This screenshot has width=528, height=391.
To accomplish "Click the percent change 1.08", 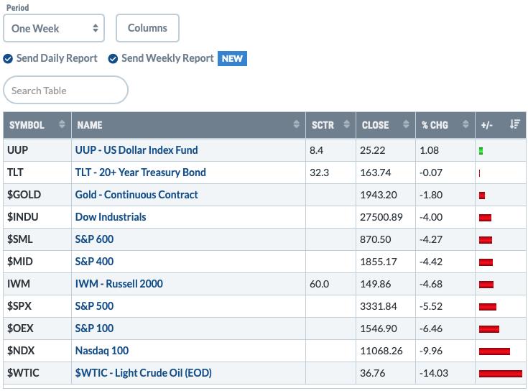I will (429, 150).
